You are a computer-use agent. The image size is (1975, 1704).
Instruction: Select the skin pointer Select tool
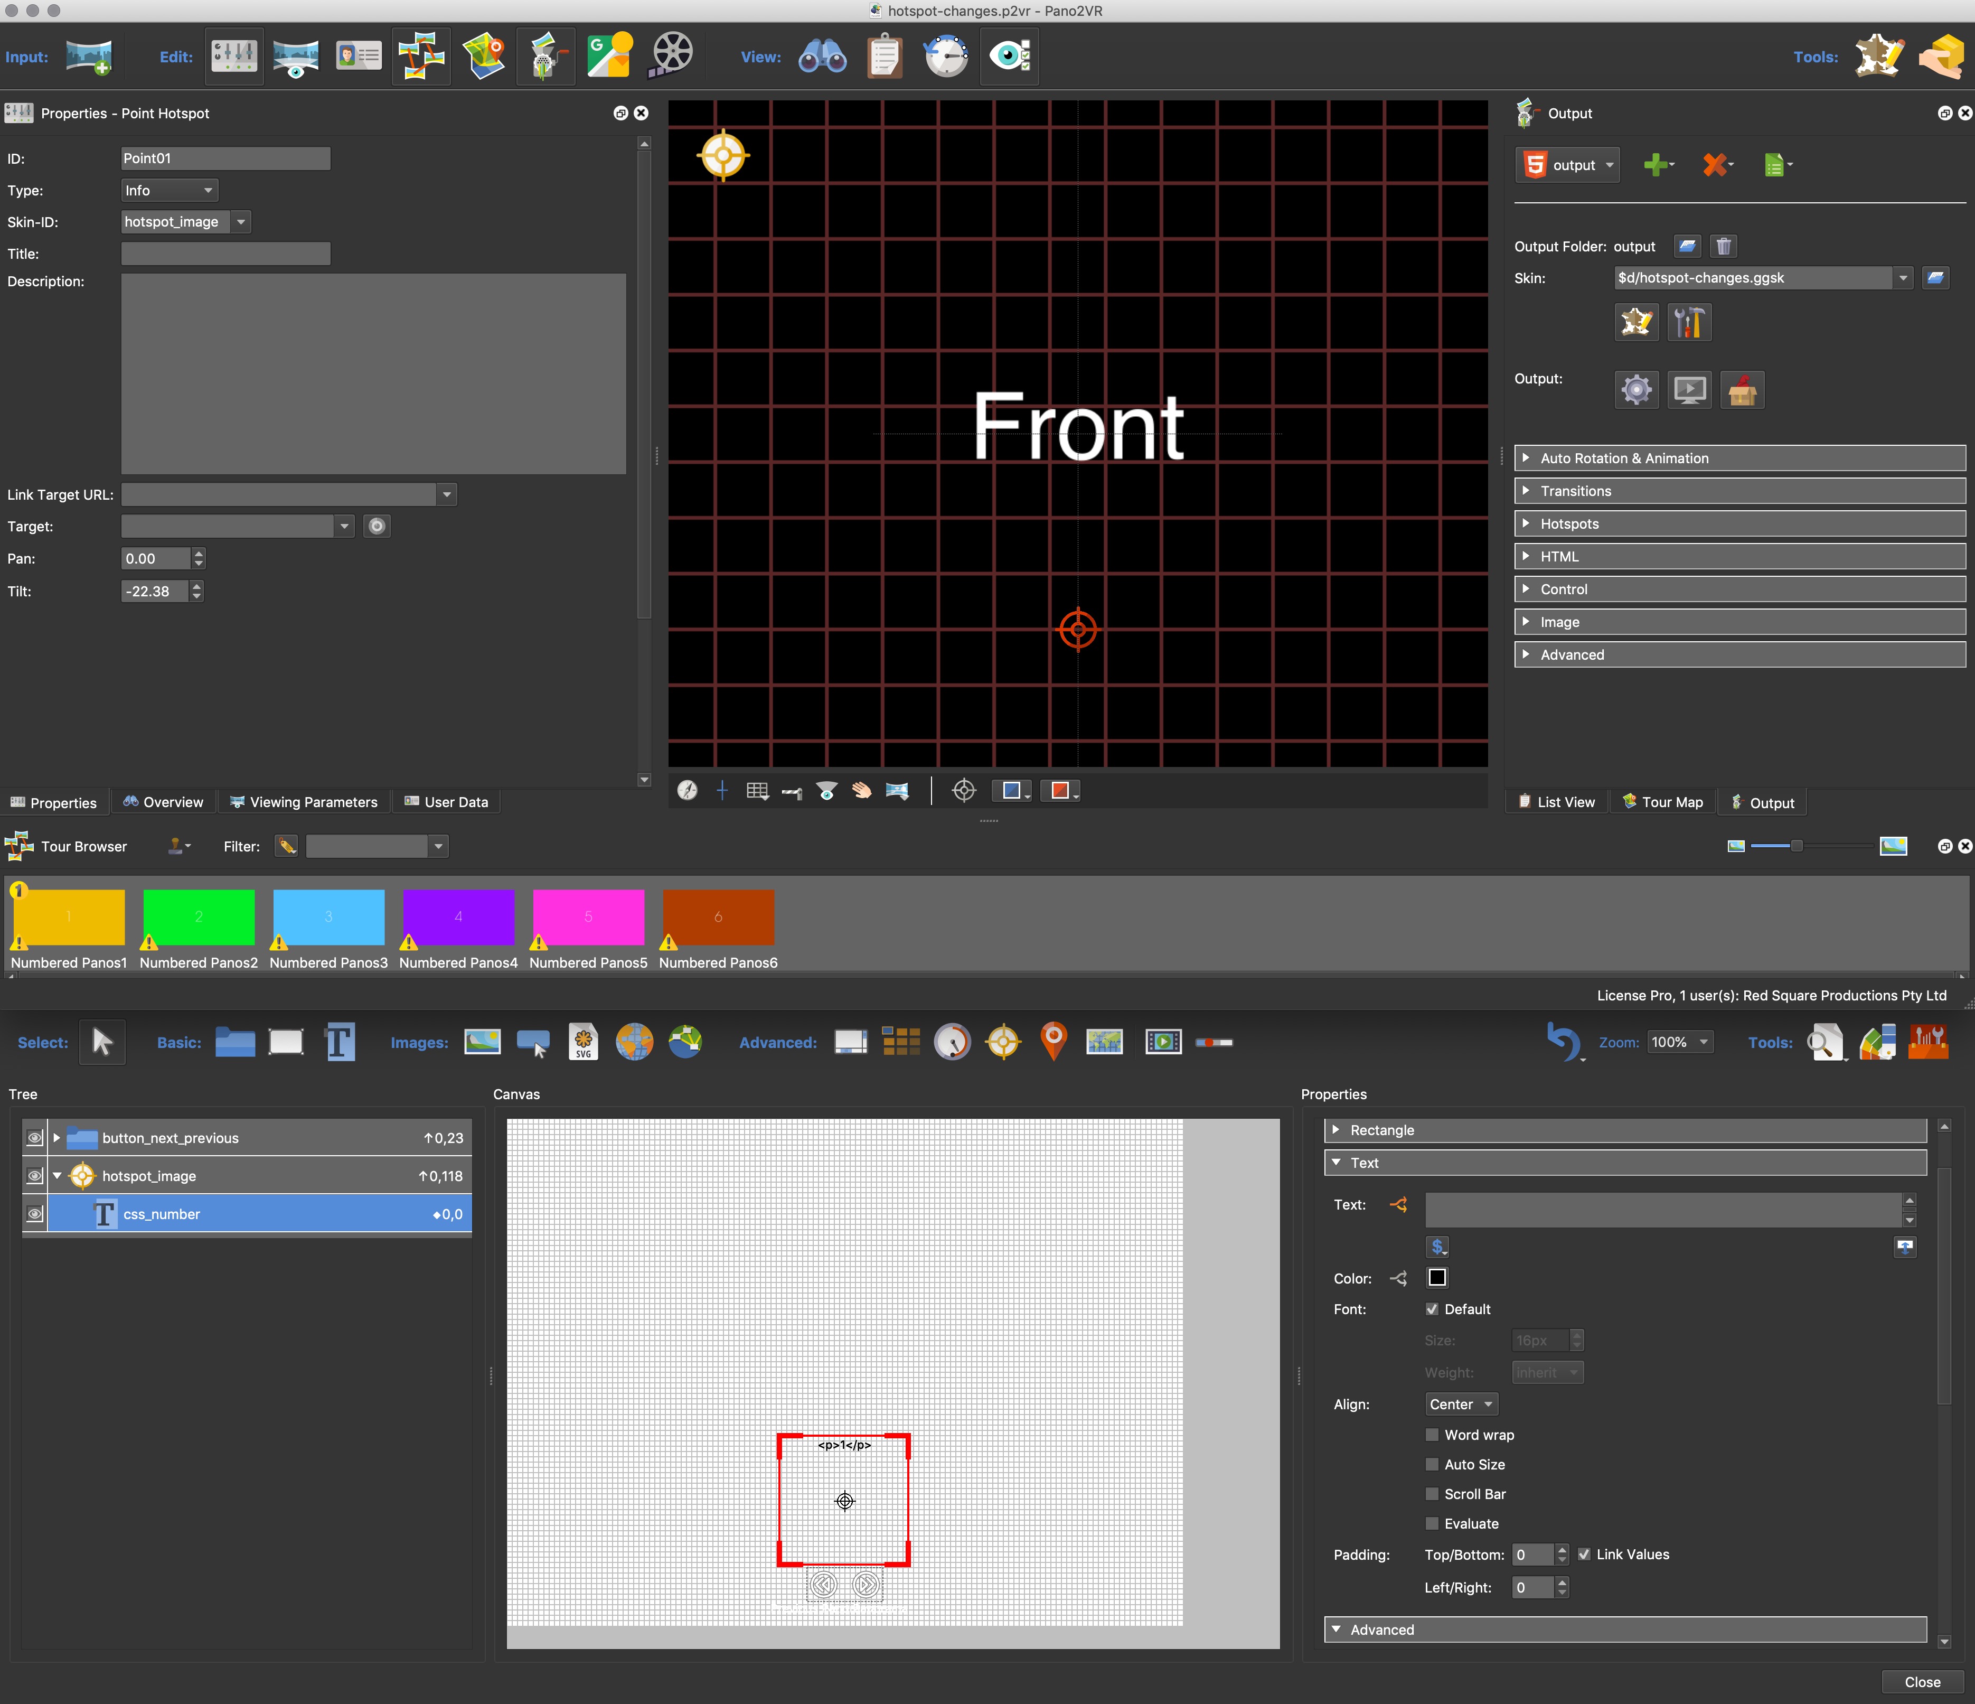tap(102, 1042)
